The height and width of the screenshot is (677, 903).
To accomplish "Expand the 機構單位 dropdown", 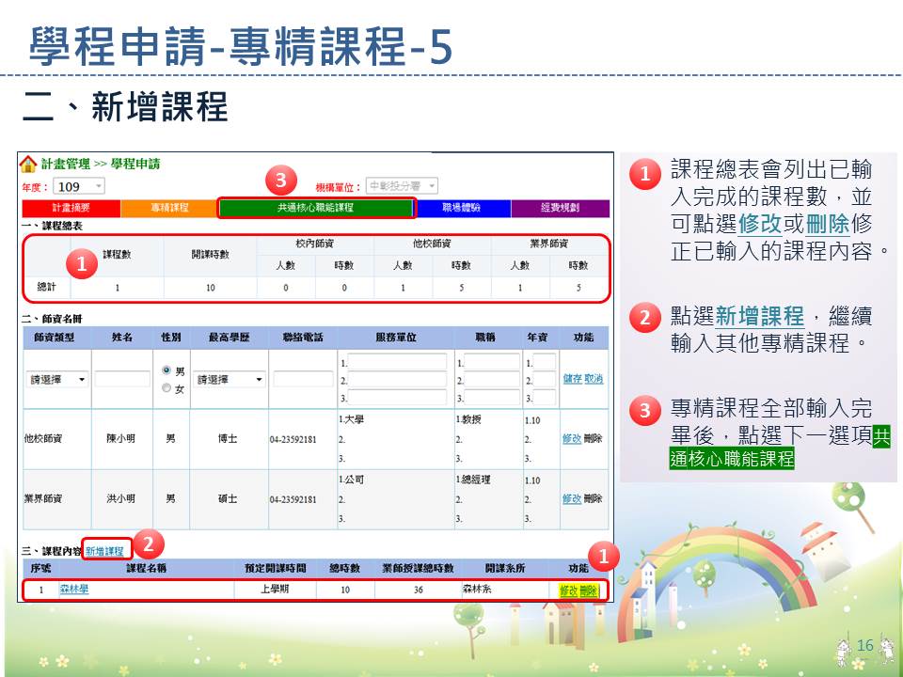I will [x=402, y=186].
